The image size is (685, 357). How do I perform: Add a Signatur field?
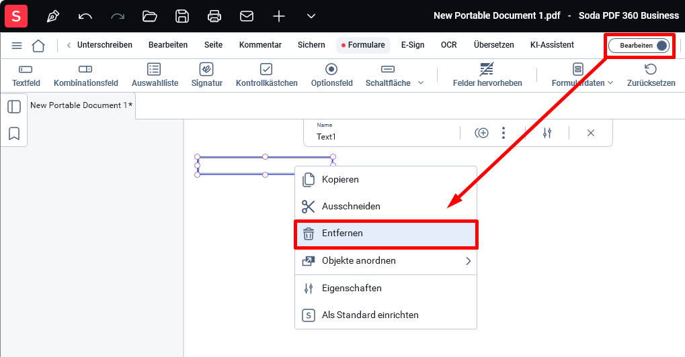(206, 75)
